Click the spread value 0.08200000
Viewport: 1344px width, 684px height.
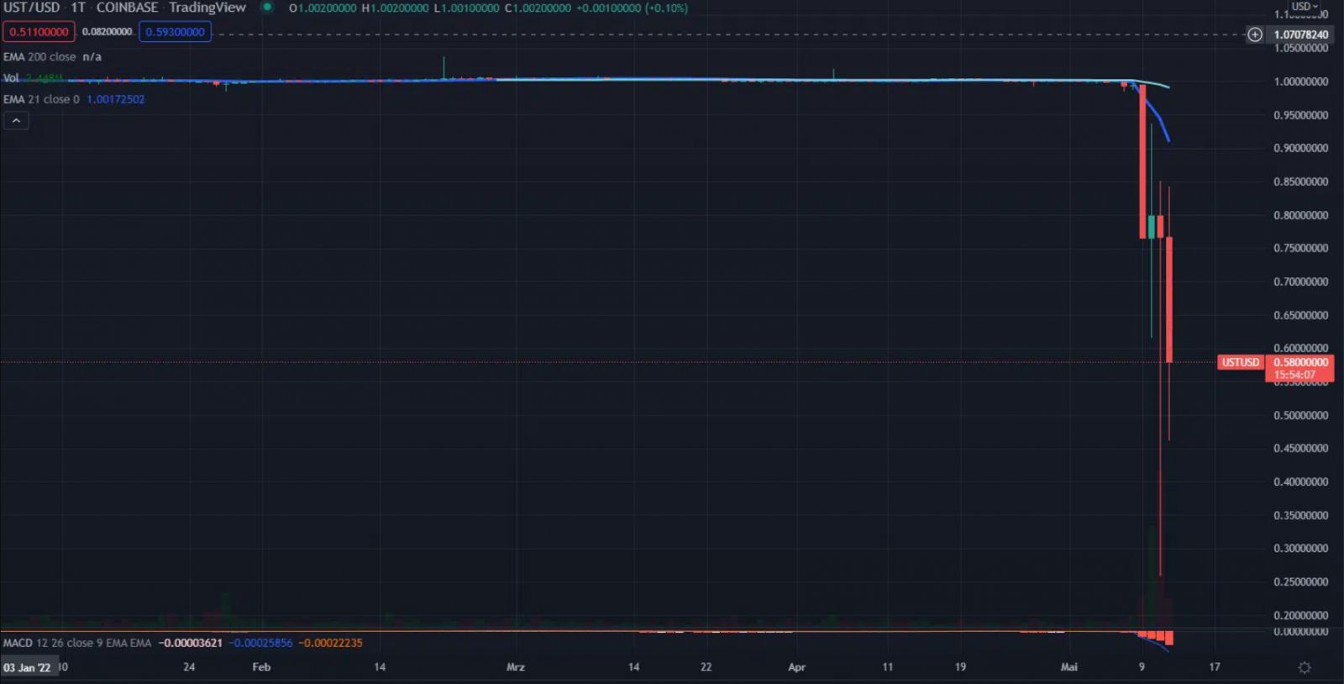107,32
